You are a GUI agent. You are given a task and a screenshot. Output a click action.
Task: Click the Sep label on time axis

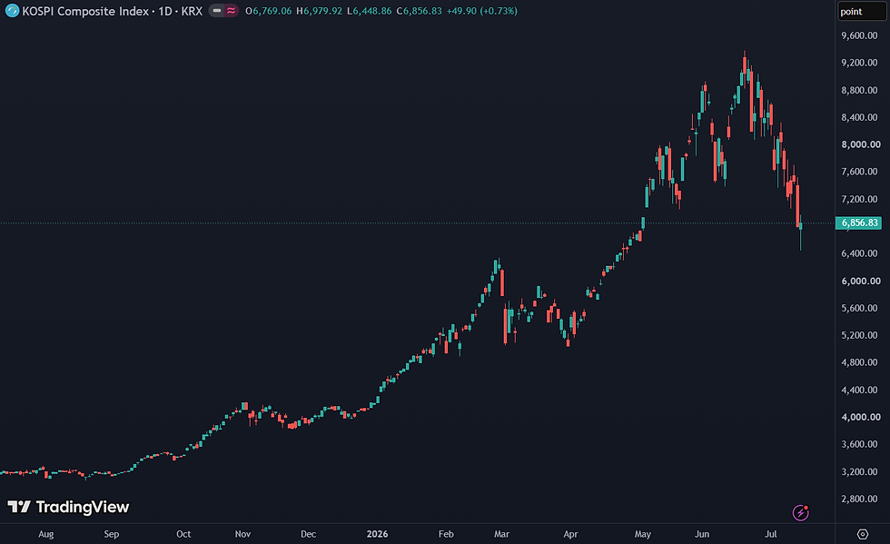coord(111,534)
